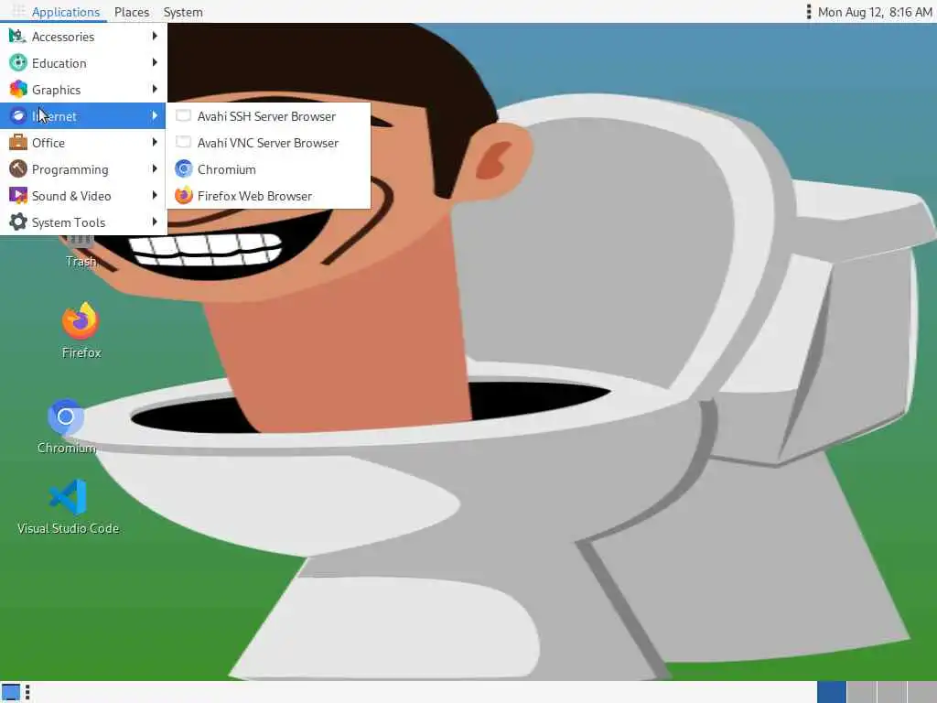Click the Programming menu entry label

tap(70, 169)
